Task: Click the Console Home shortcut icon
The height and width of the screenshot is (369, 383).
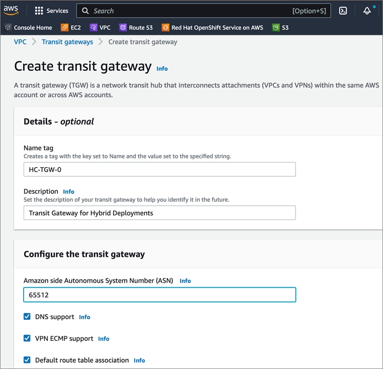Action: pos(8,28)
